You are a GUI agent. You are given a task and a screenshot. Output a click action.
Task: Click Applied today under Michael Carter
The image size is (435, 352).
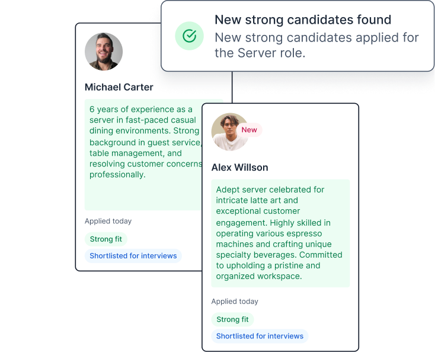point(108,221)
